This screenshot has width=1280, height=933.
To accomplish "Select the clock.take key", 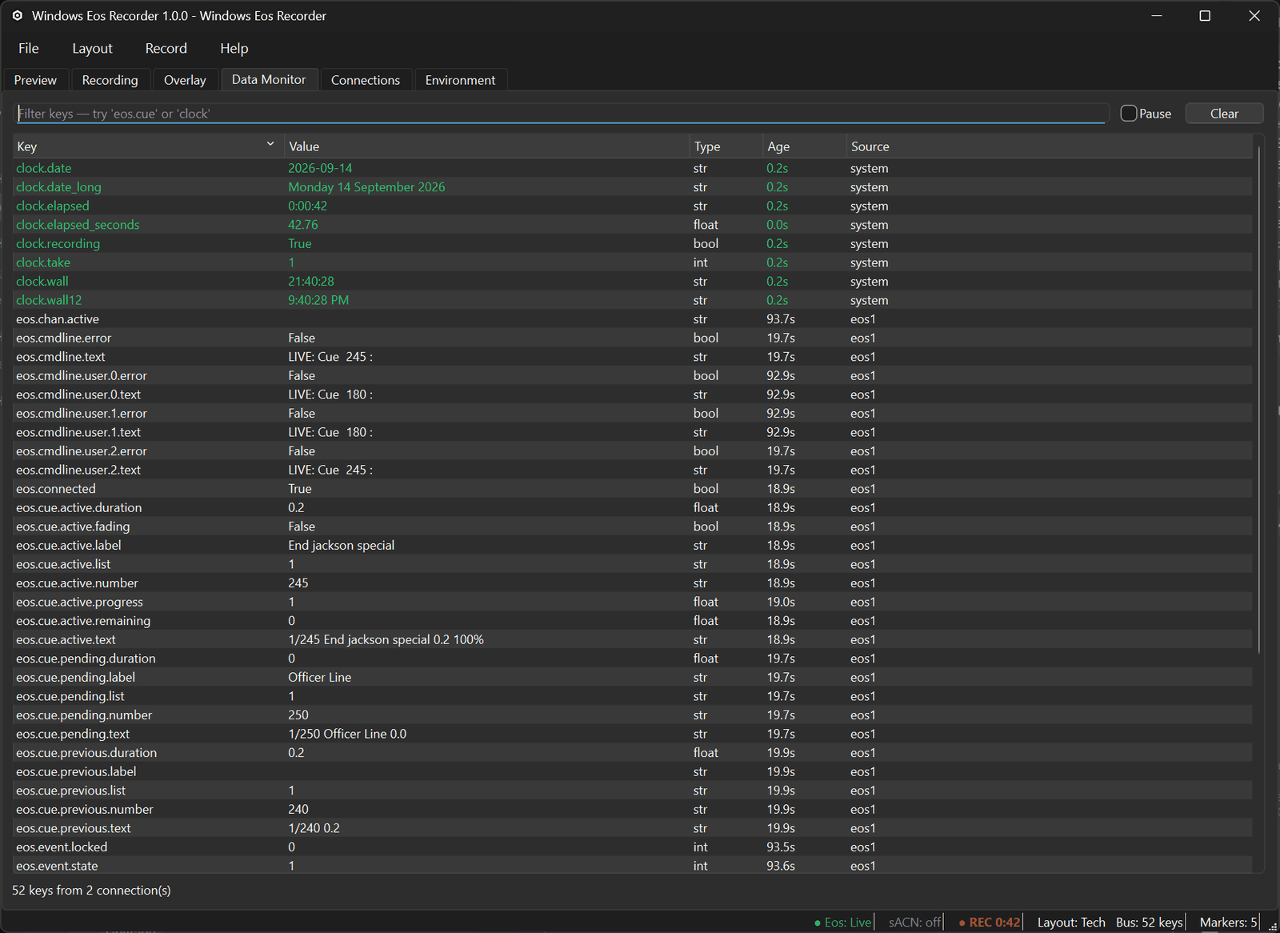I will pyautogui.click(x=43, y=262).
